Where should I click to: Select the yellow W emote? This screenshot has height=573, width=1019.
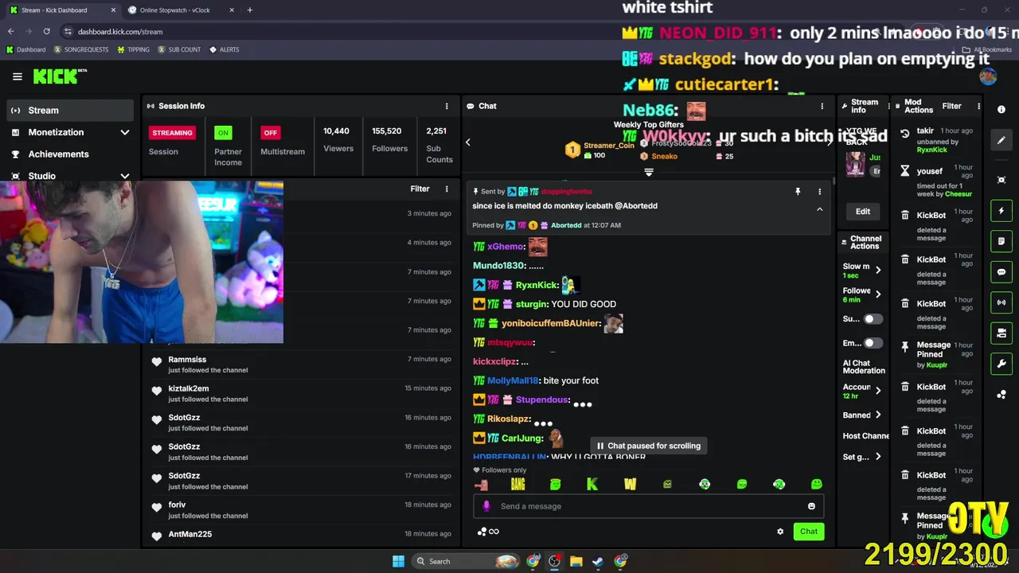(630, 484)
